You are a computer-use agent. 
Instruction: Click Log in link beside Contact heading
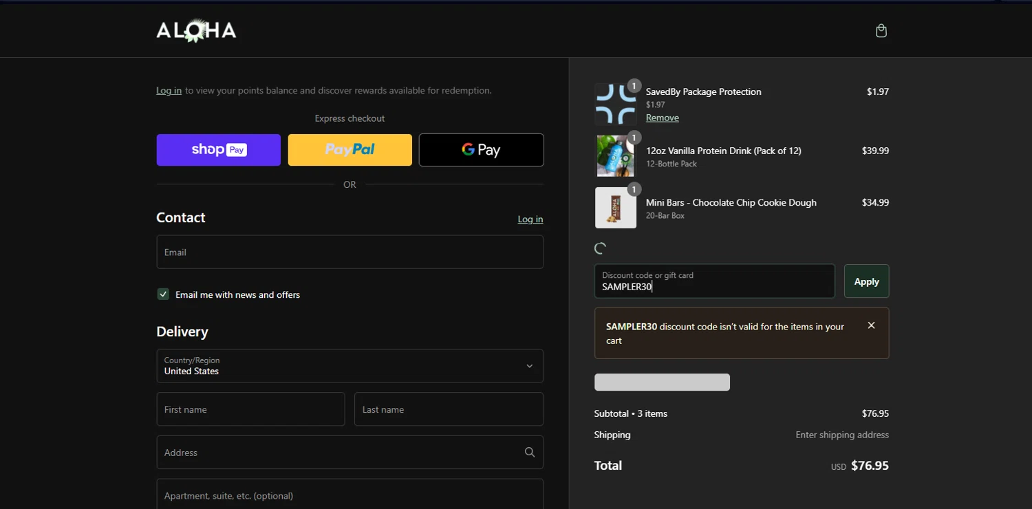pyautogui.click(x=530, y=219)
